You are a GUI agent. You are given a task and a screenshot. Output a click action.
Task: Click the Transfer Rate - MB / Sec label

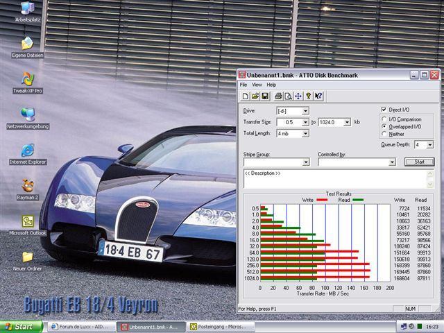click(323, 293)
